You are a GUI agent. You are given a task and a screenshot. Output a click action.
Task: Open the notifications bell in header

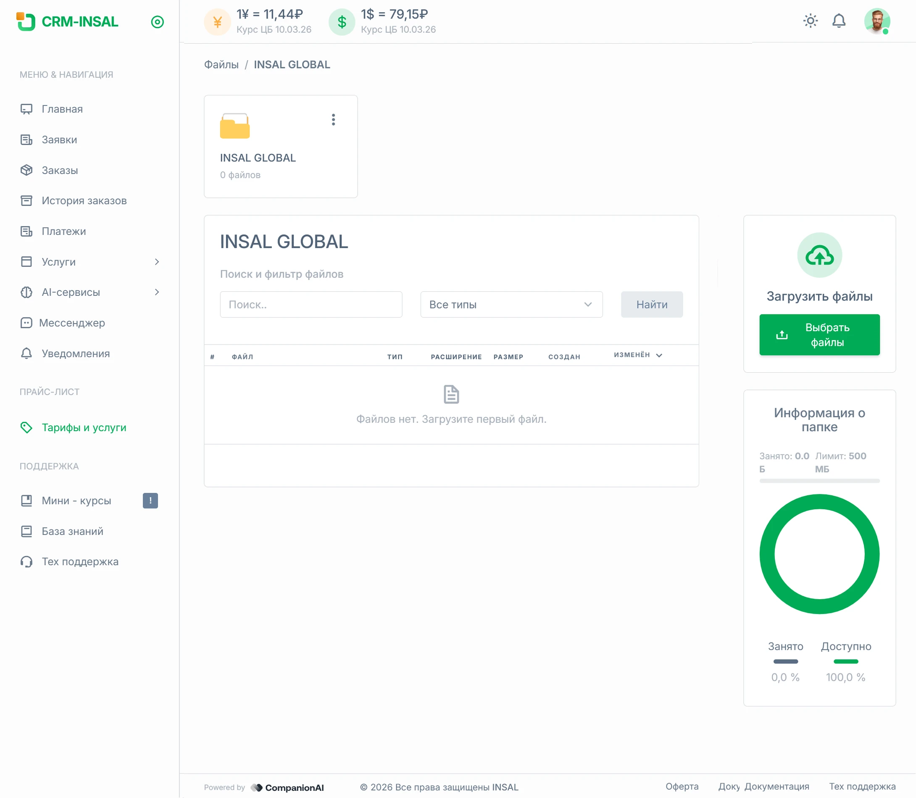tap(839, 21)
